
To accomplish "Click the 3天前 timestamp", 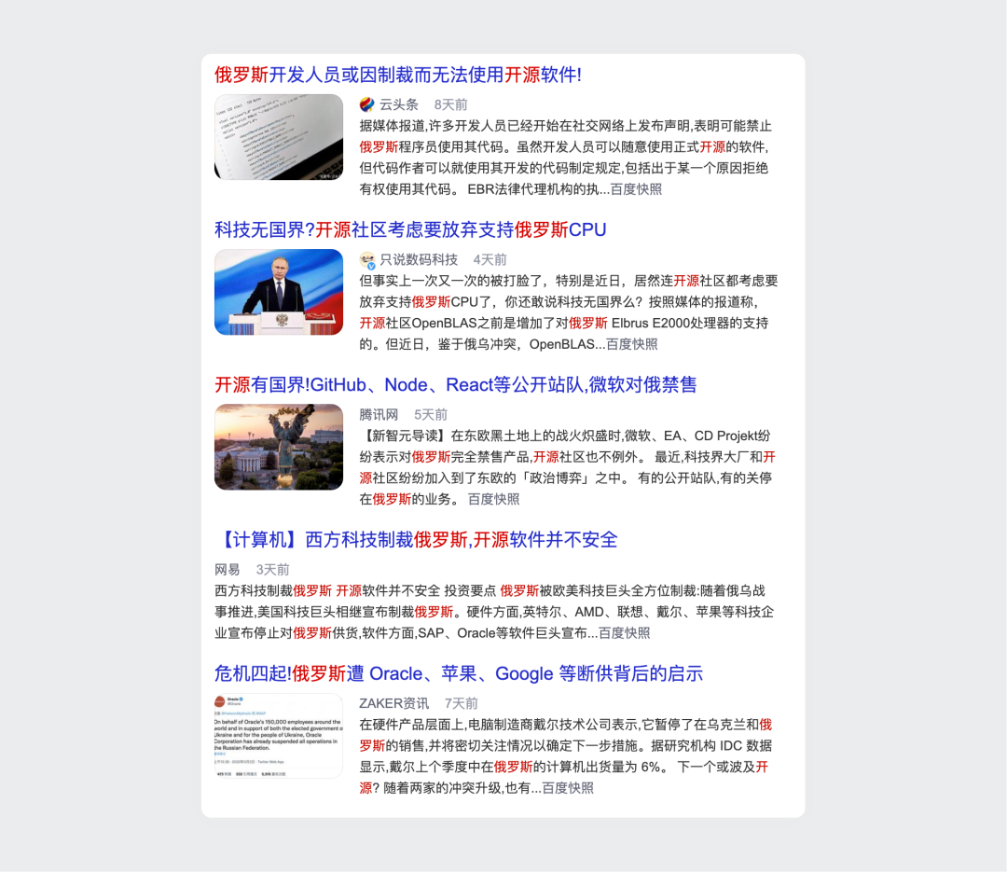I will tap(273, 569).
